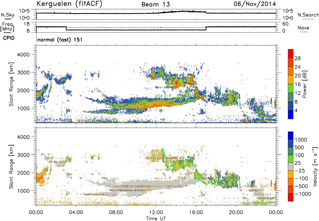Click the '20:00' time tick label
Image resolution: width=319 pixels, height=221 pixels.
(x=236, y=213)
